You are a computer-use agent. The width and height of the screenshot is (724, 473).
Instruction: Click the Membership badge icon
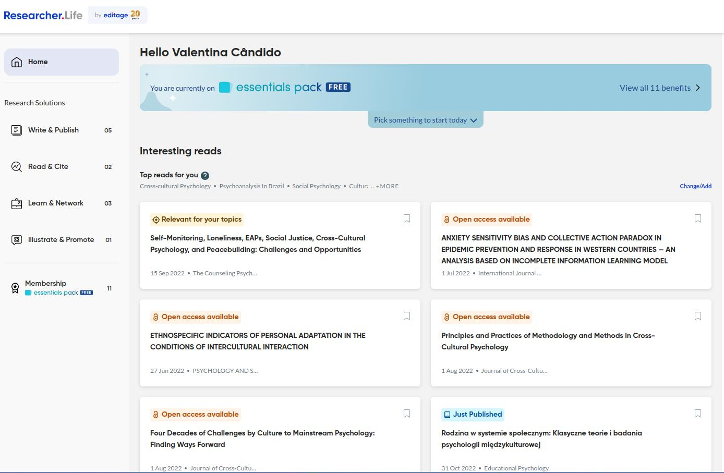(15, 288)
